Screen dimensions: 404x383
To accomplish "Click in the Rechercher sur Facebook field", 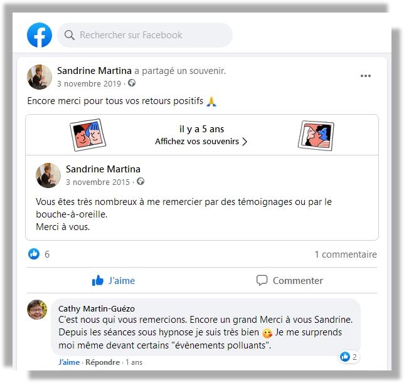I will tap(145, 35).
